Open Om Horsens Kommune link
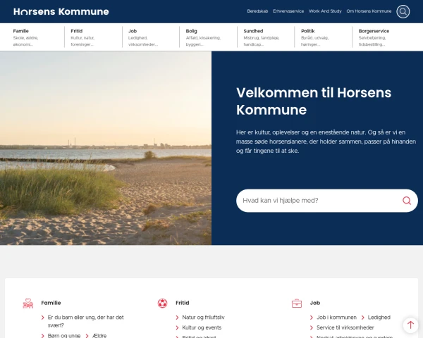 tap(369, 11)
